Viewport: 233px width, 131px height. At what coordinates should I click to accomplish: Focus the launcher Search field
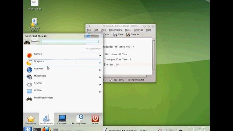pyautogui.click(x=70, y=41)
